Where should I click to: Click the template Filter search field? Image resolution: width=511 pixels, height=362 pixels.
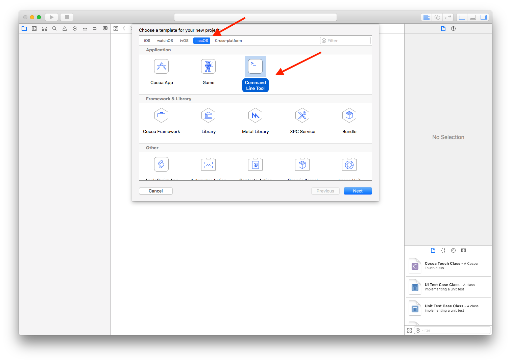pyautogui.click(x=345, y=41)
